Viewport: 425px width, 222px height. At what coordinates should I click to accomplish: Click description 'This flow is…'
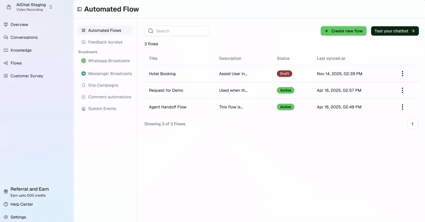pos(231,107)
